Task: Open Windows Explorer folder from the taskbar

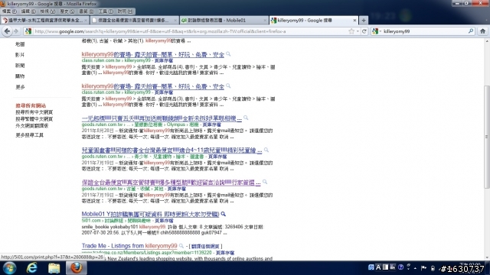Action: click(x=54, y=268)
